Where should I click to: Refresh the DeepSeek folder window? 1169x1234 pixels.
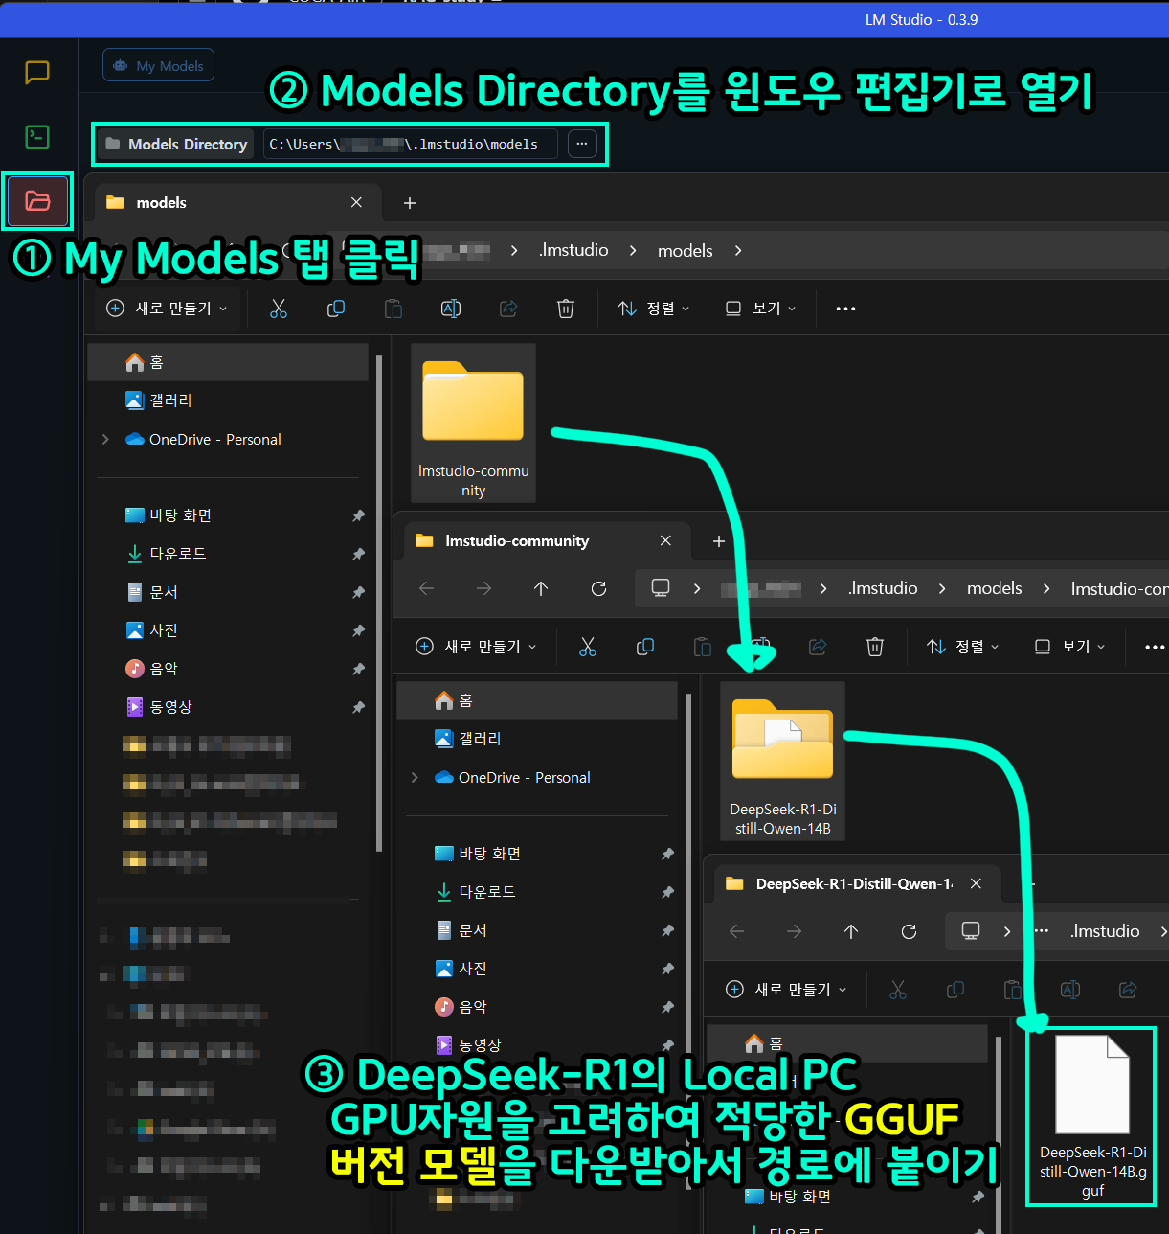[x=909, y=931]
